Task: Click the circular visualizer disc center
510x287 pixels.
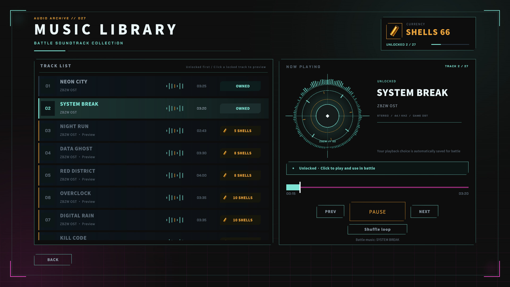Action: pos(328,116)
